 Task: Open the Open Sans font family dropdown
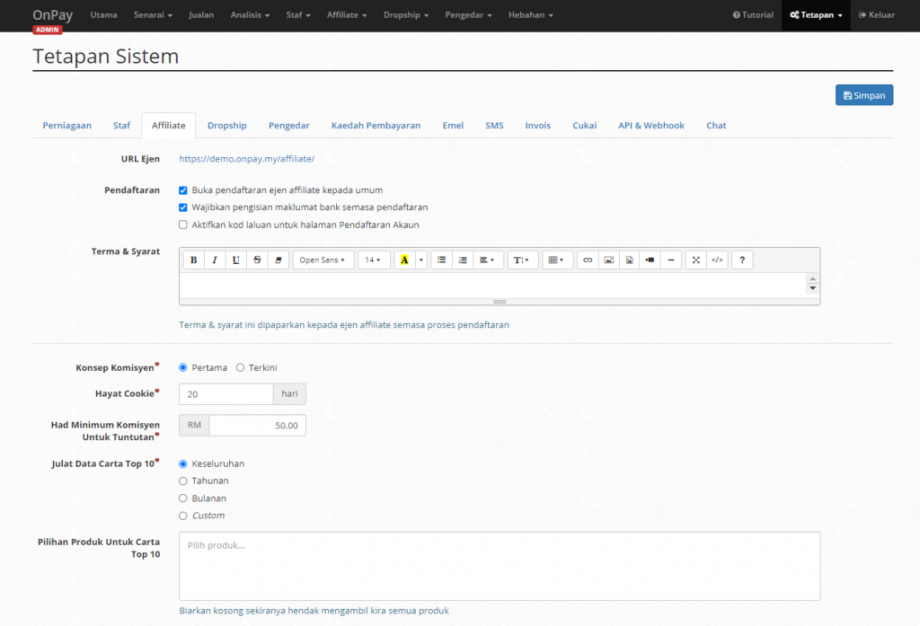click(323, 260)
